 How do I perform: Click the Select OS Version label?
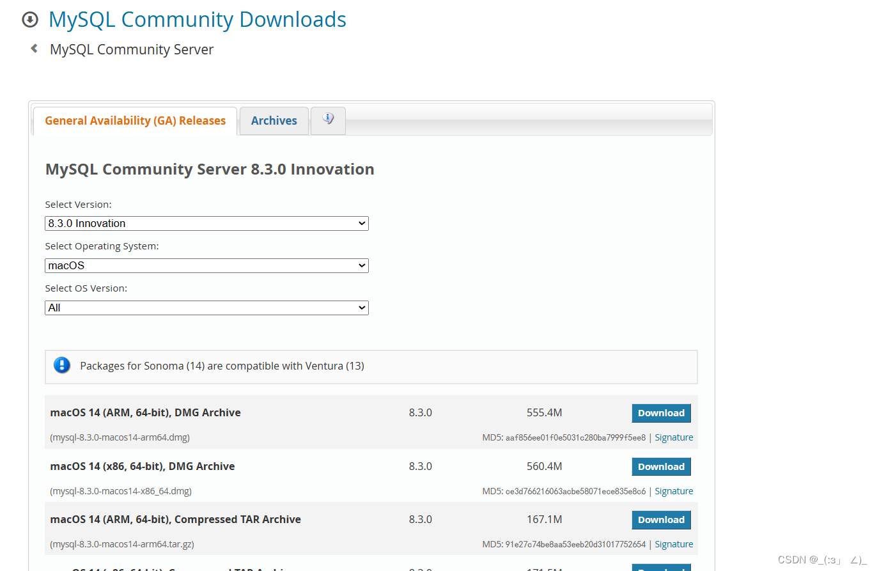86,288
